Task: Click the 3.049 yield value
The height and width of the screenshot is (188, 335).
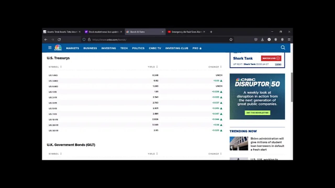Action: pos(155,125)
